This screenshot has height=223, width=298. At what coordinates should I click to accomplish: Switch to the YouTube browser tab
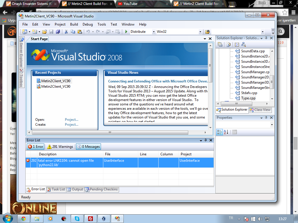[143, 4]
